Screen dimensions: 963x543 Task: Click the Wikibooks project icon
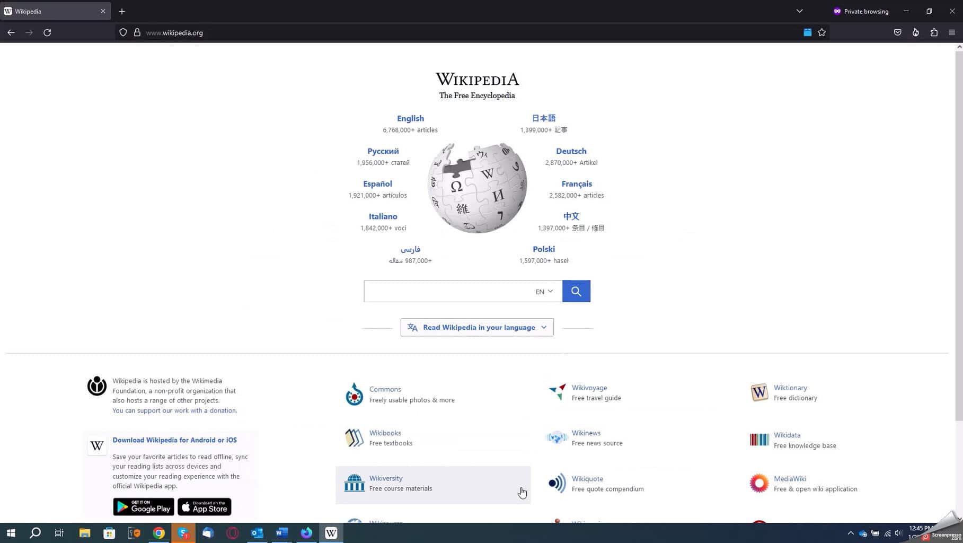pos(354,438)
